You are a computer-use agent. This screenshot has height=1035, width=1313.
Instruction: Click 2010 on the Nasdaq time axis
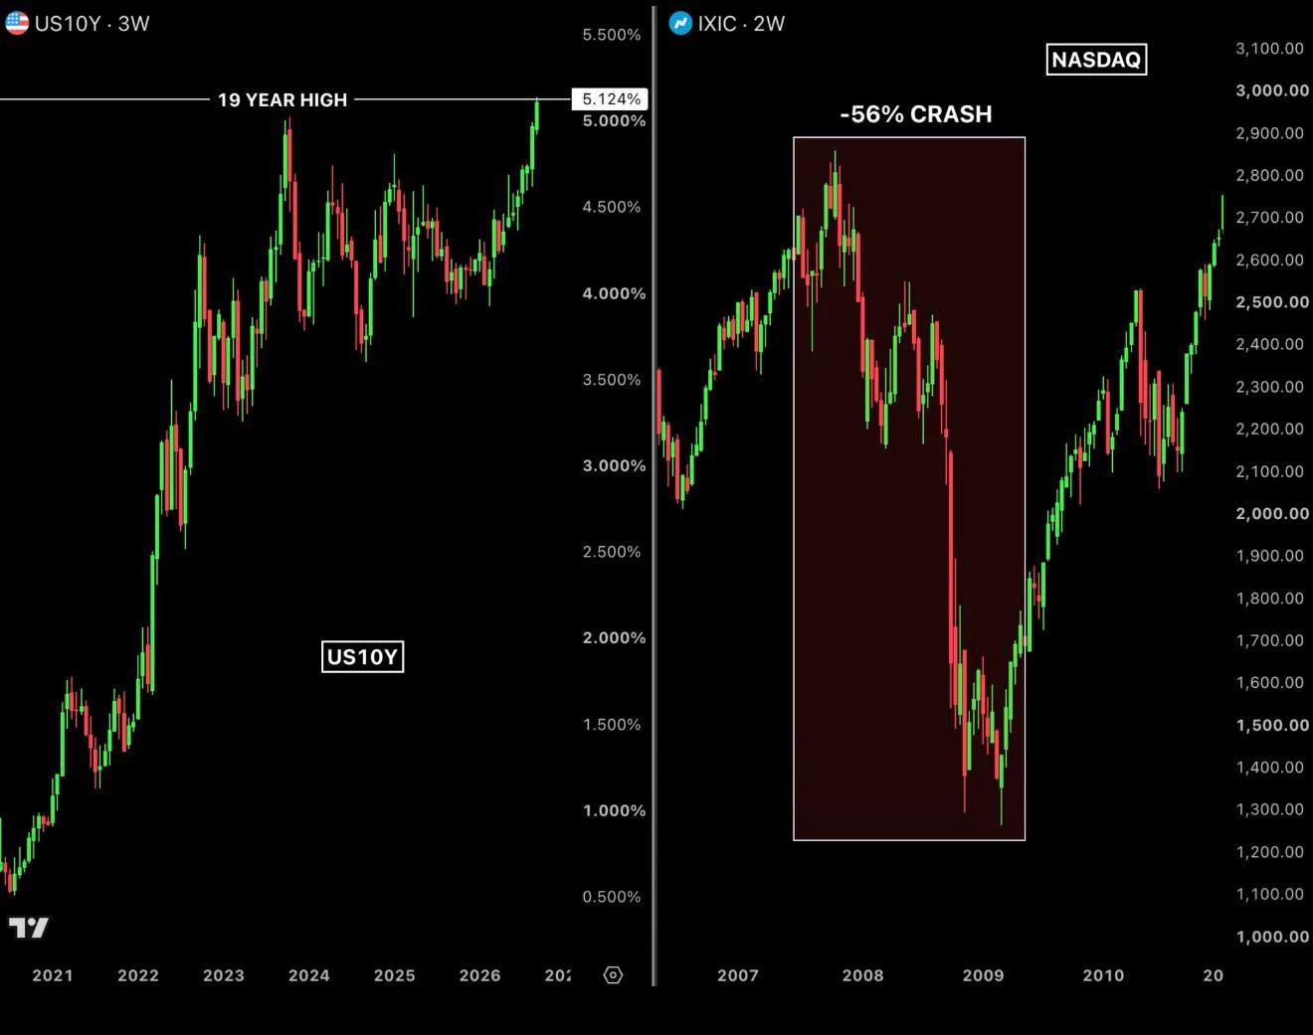click(1104, 975)
